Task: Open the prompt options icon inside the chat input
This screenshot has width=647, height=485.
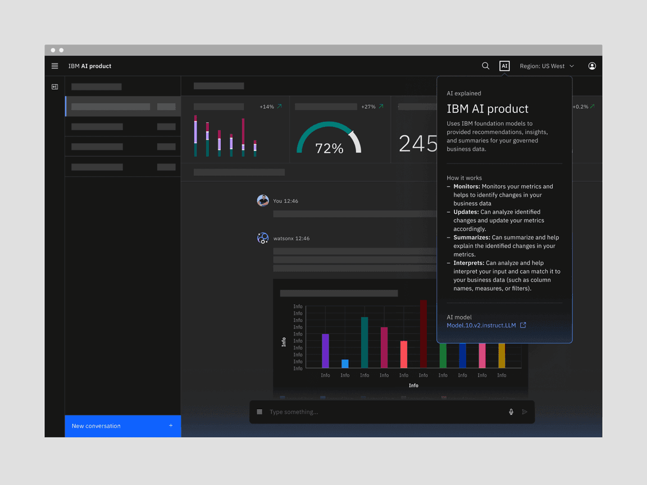Action: [x=259, y=411]
